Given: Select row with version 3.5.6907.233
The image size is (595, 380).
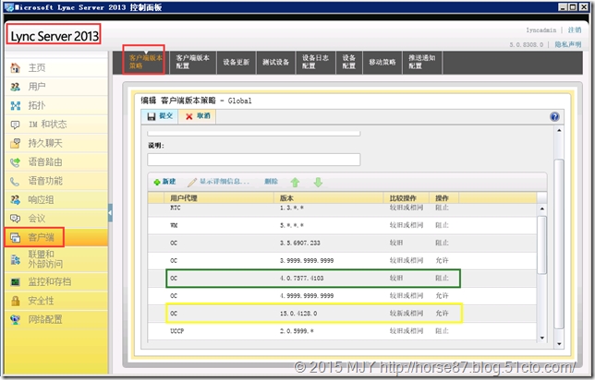Looking at the screenshot, I should [x=342, y=243].
